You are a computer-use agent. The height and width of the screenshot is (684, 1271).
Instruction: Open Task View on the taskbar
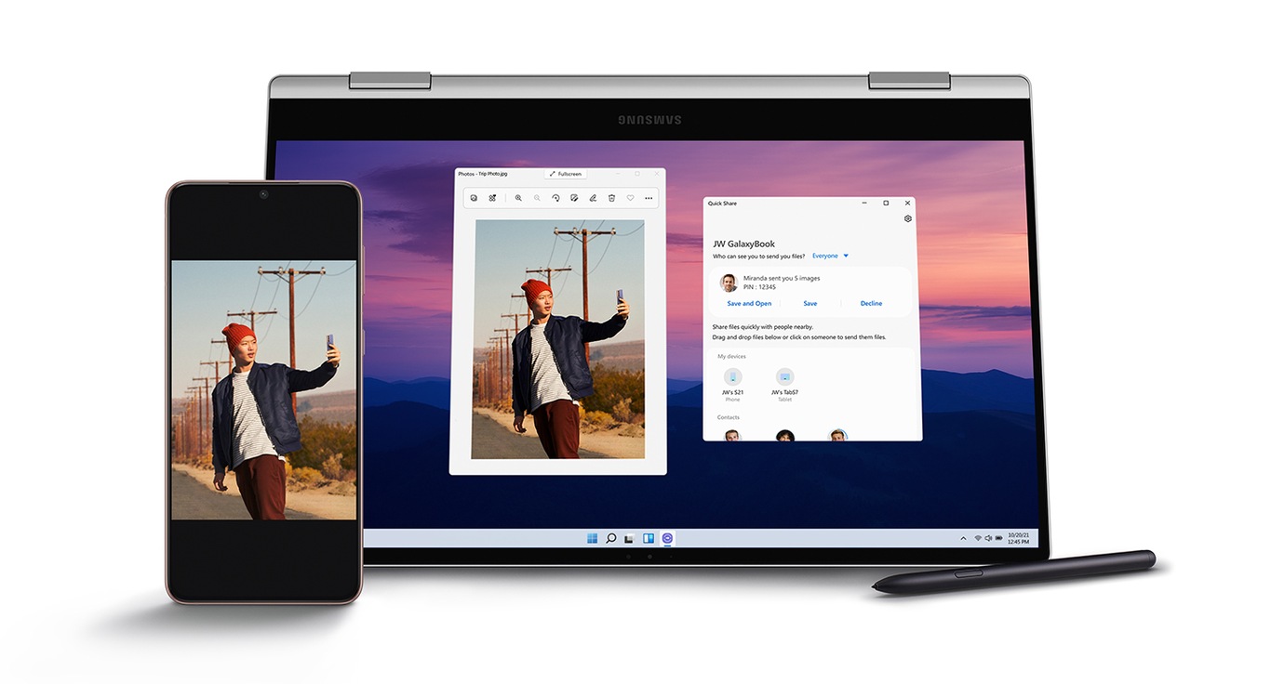tap(629, 538)
